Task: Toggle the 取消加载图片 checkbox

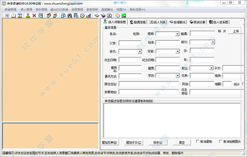Action: point(221,141)
